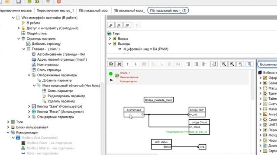This screenshot has height=155, width=277.
Task: Collapse the 'Отображаемые параметры' node
Action: coord(29,75)
